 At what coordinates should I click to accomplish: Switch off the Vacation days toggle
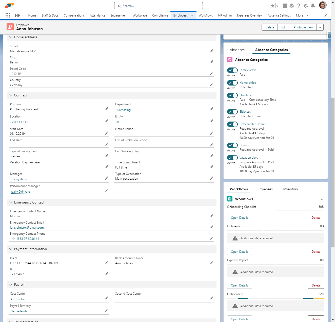pos(232,158)
